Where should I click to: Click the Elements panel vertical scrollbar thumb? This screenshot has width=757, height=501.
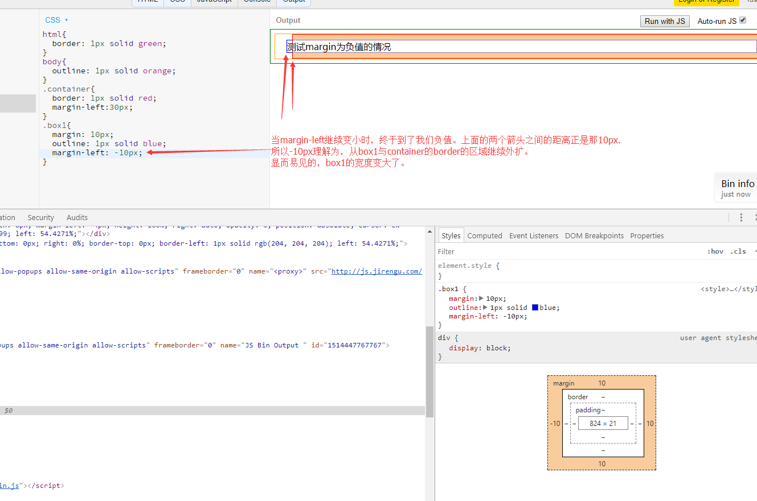[430, 372]
